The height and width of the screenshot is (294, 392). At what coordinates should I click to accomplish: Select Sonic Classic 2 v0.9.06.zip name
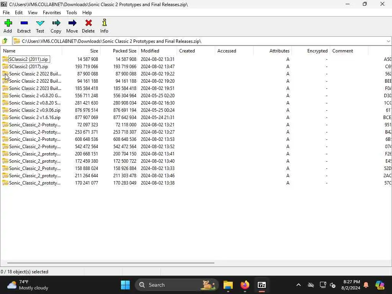point(35,110)
